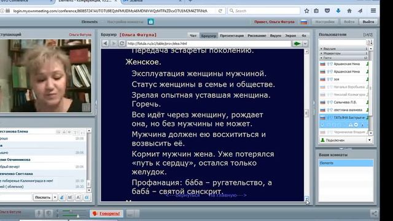Click round remove icon in ТАТЬЯНА user row

tap(356, 125)
